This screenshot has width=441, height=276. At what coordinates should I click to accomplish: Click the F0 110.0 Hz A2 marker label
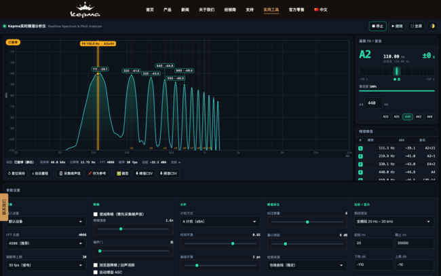coord(98,44)
